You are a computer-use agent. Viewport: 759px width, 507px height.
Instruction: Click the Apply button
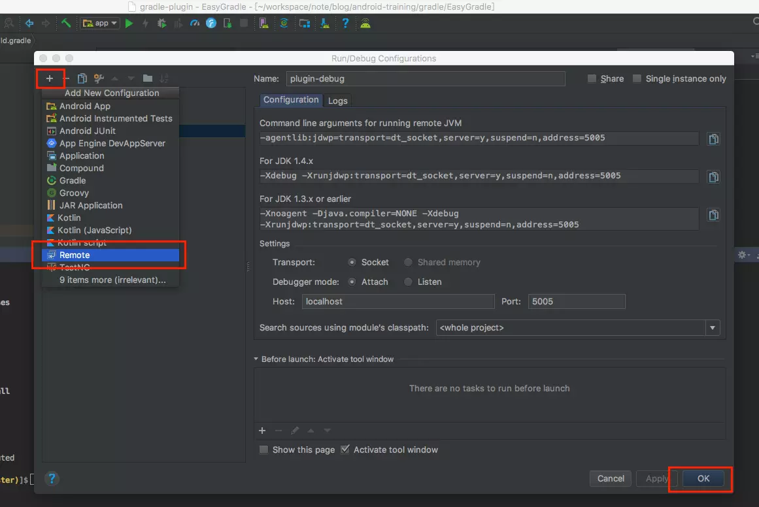(656, 478)
